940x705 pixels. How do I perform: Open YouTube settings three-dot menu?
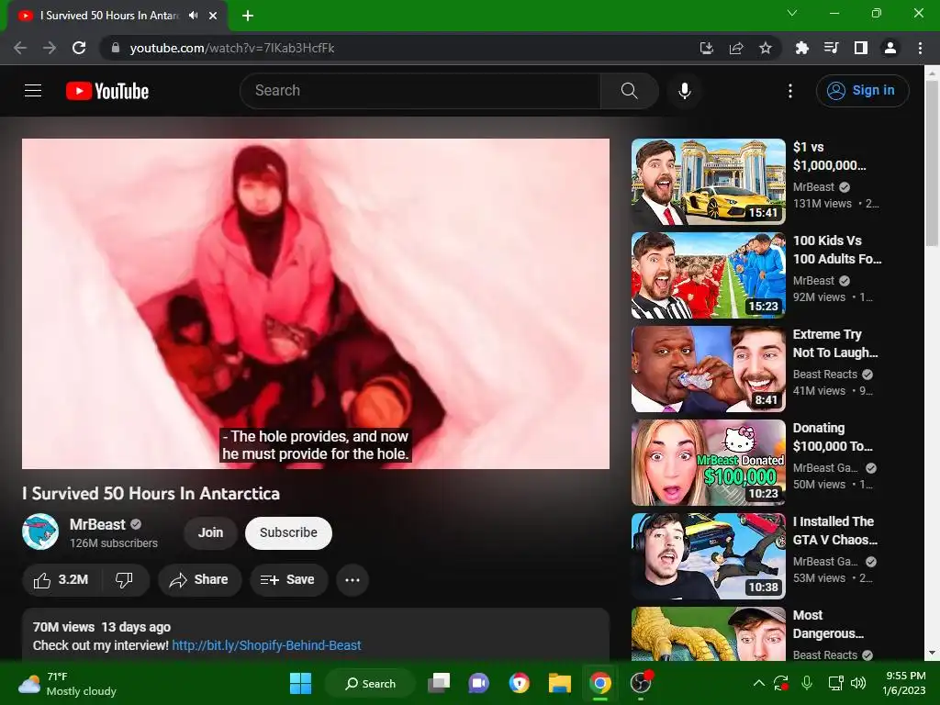click(790, 91)
